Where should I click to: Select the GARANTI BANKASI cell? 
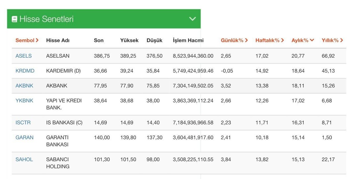click(x=57, y=141)
